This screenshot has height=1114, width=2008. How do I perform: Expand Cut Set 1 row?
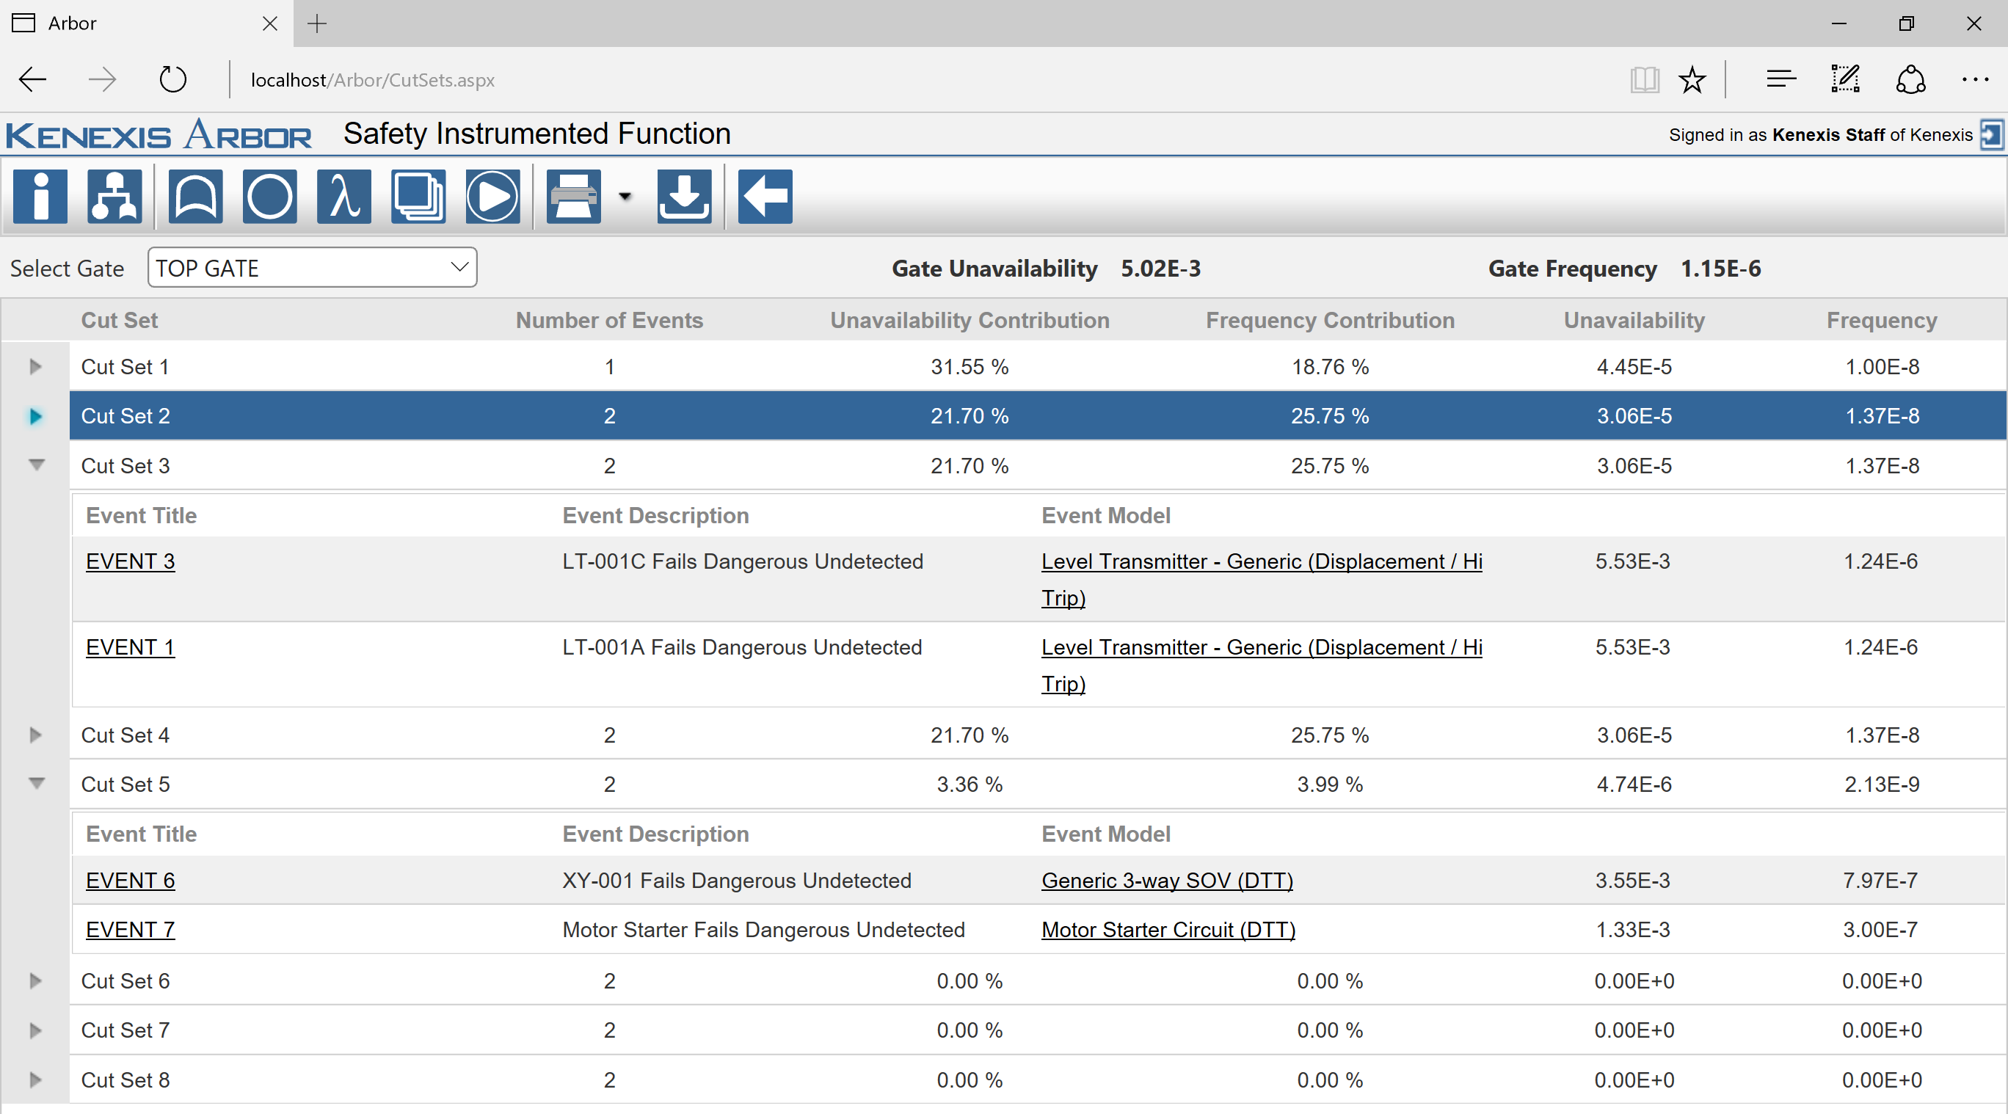pyautogui.click(x=35, y=366)
